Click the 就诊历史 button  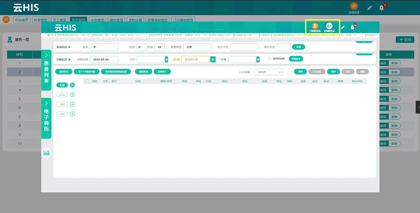click(64, 72)
